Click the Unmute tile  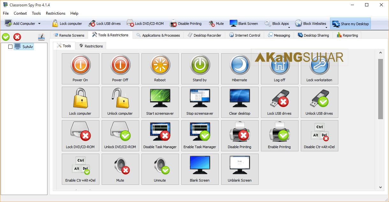click(160, 169)
